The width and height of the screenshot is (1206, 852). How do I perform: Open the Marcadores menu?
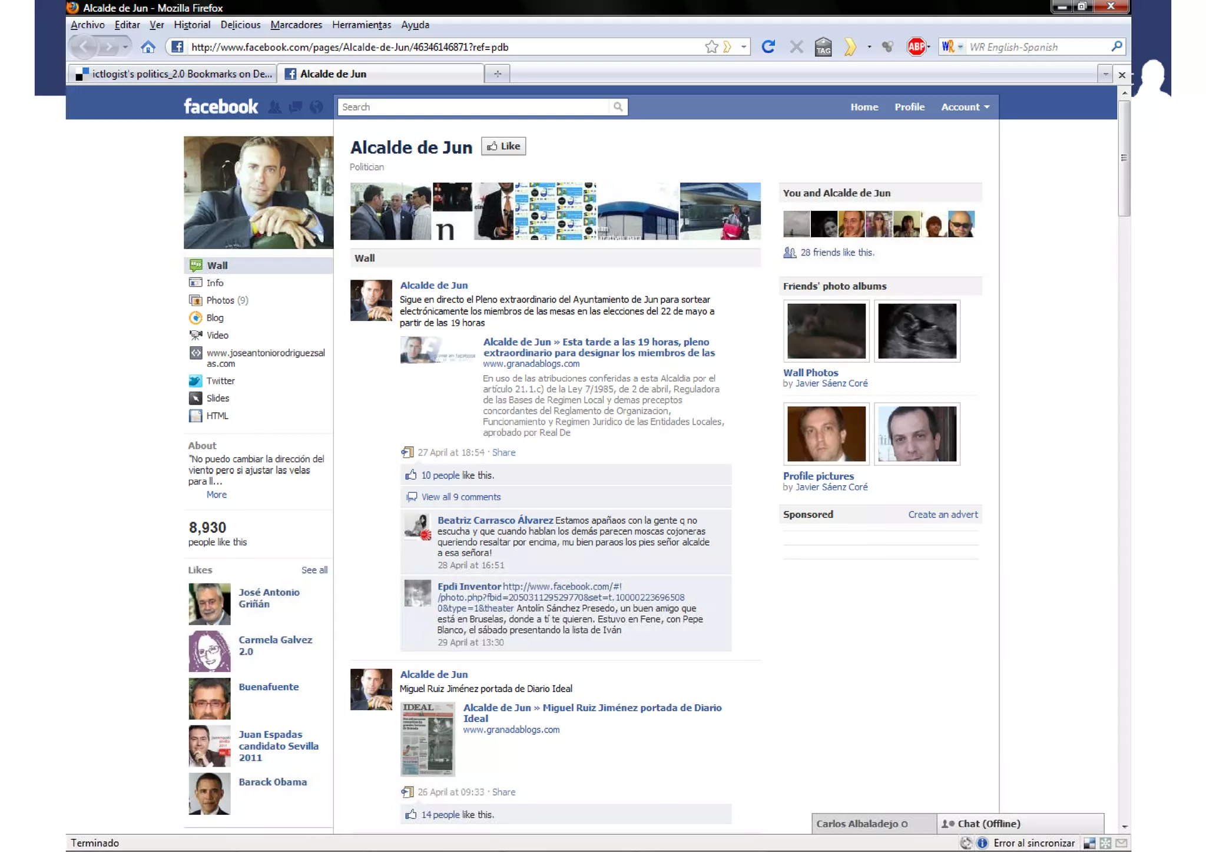[x=296, y=25]
